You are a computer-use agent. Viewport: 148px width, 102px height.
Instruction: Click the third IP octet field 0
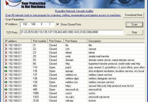click(x=42, y=24)
